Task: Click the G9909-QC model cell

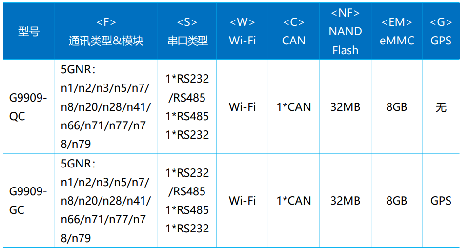Action: 28,107
